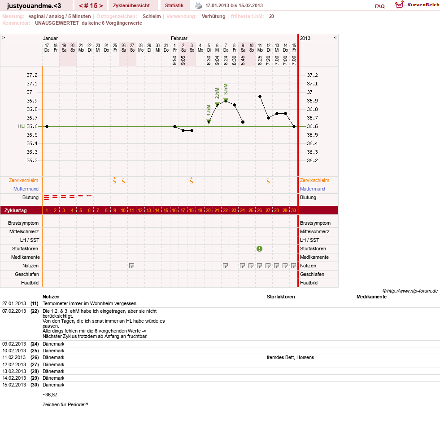Click the 'Zeichen für Periode?!' note text

click(x=65, y=404)
